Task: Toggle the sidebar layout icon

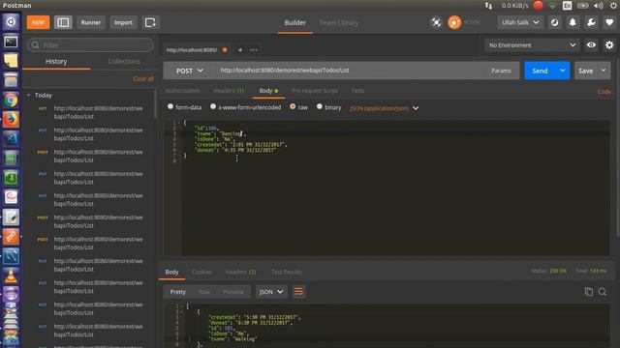Action: [63, 22]
